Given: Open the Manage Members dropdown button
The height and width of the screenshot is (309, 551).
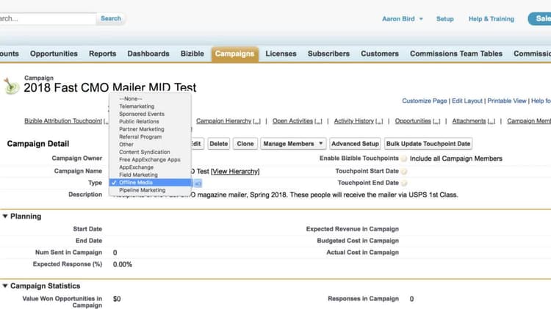Looking at the screenshot, I should click(293, 144).
